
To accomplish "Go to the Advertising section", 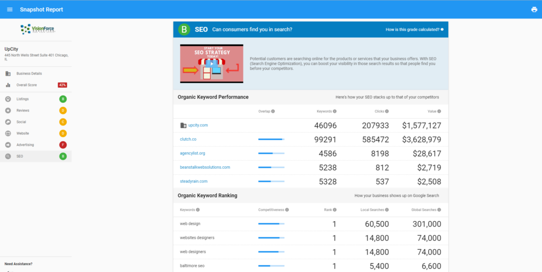I will (x=36, y=145).
